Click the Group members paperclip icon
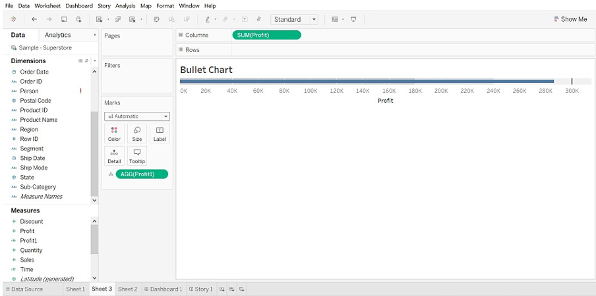 [225, 19]
